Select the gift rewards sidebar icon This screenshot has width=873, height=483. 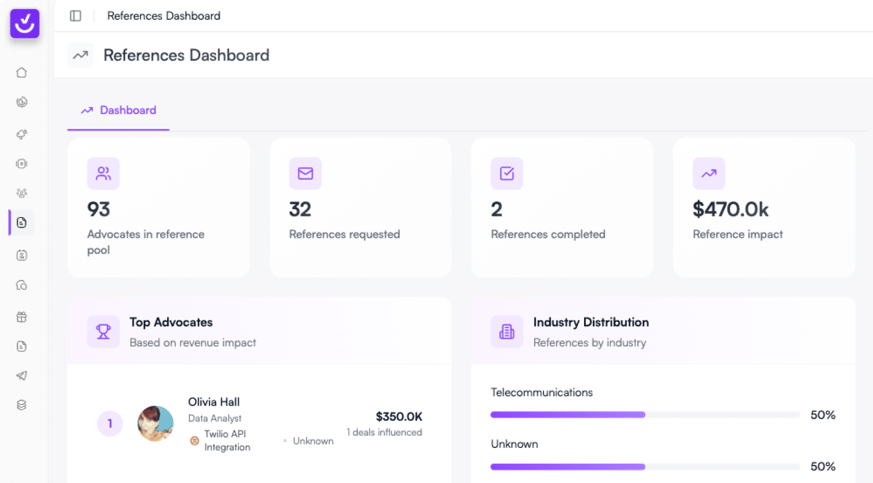click(21, 317)
